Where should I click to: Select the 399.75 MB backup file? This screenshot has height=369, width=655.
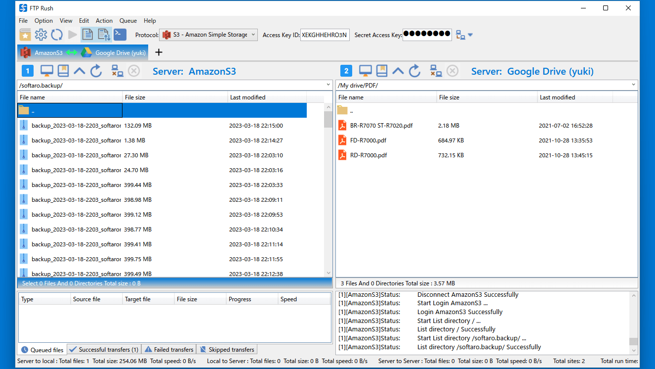(162, 259)
